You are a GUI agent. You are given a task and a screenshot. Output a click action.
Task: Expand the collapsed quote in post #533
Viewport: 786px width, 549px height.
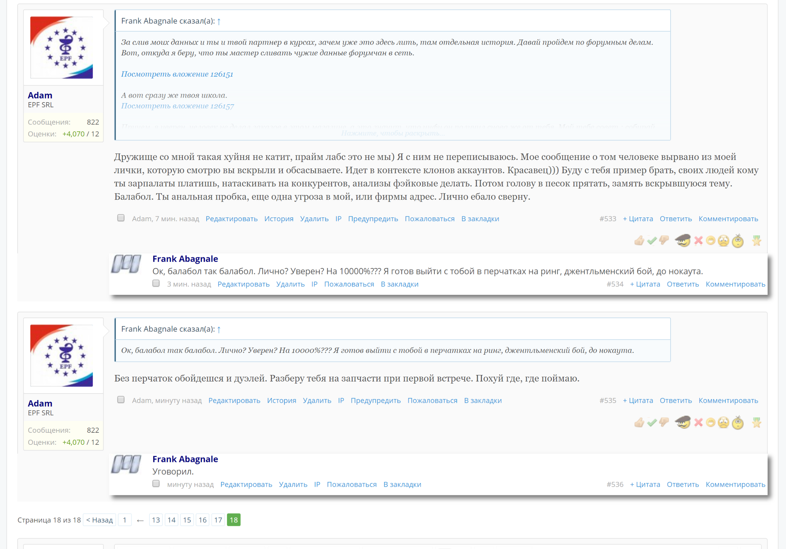[393, 133]
